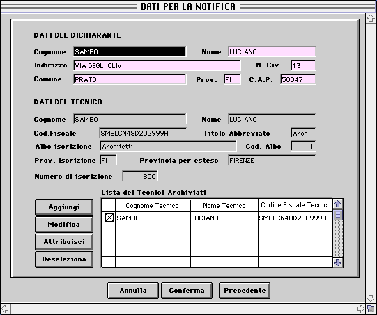This screenshot has height=315, width=377.
Task: Cancel the form with Annulla
Action: tap(133, 291)
